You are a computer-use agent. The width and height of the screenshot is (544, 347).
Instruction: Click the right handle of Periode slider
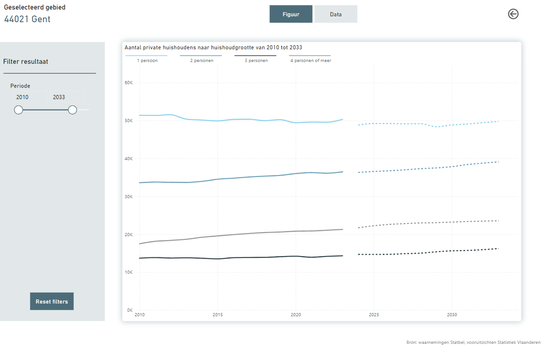click(72, 110)
